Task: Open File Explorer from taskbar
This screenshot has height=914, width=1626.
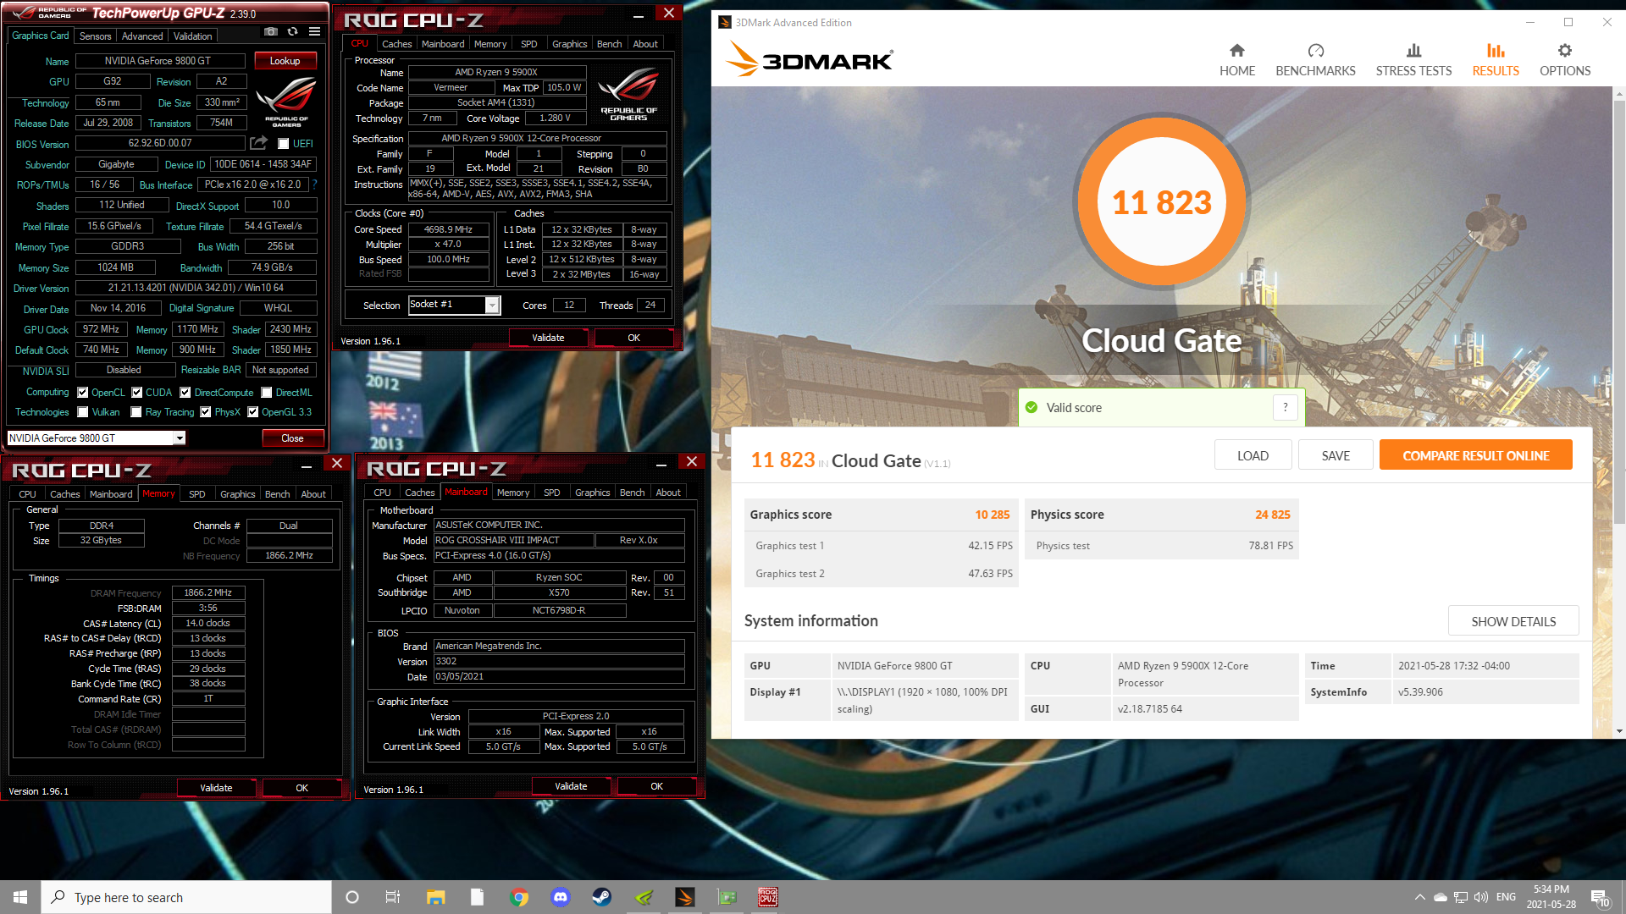Action: [x=435, y=897]
